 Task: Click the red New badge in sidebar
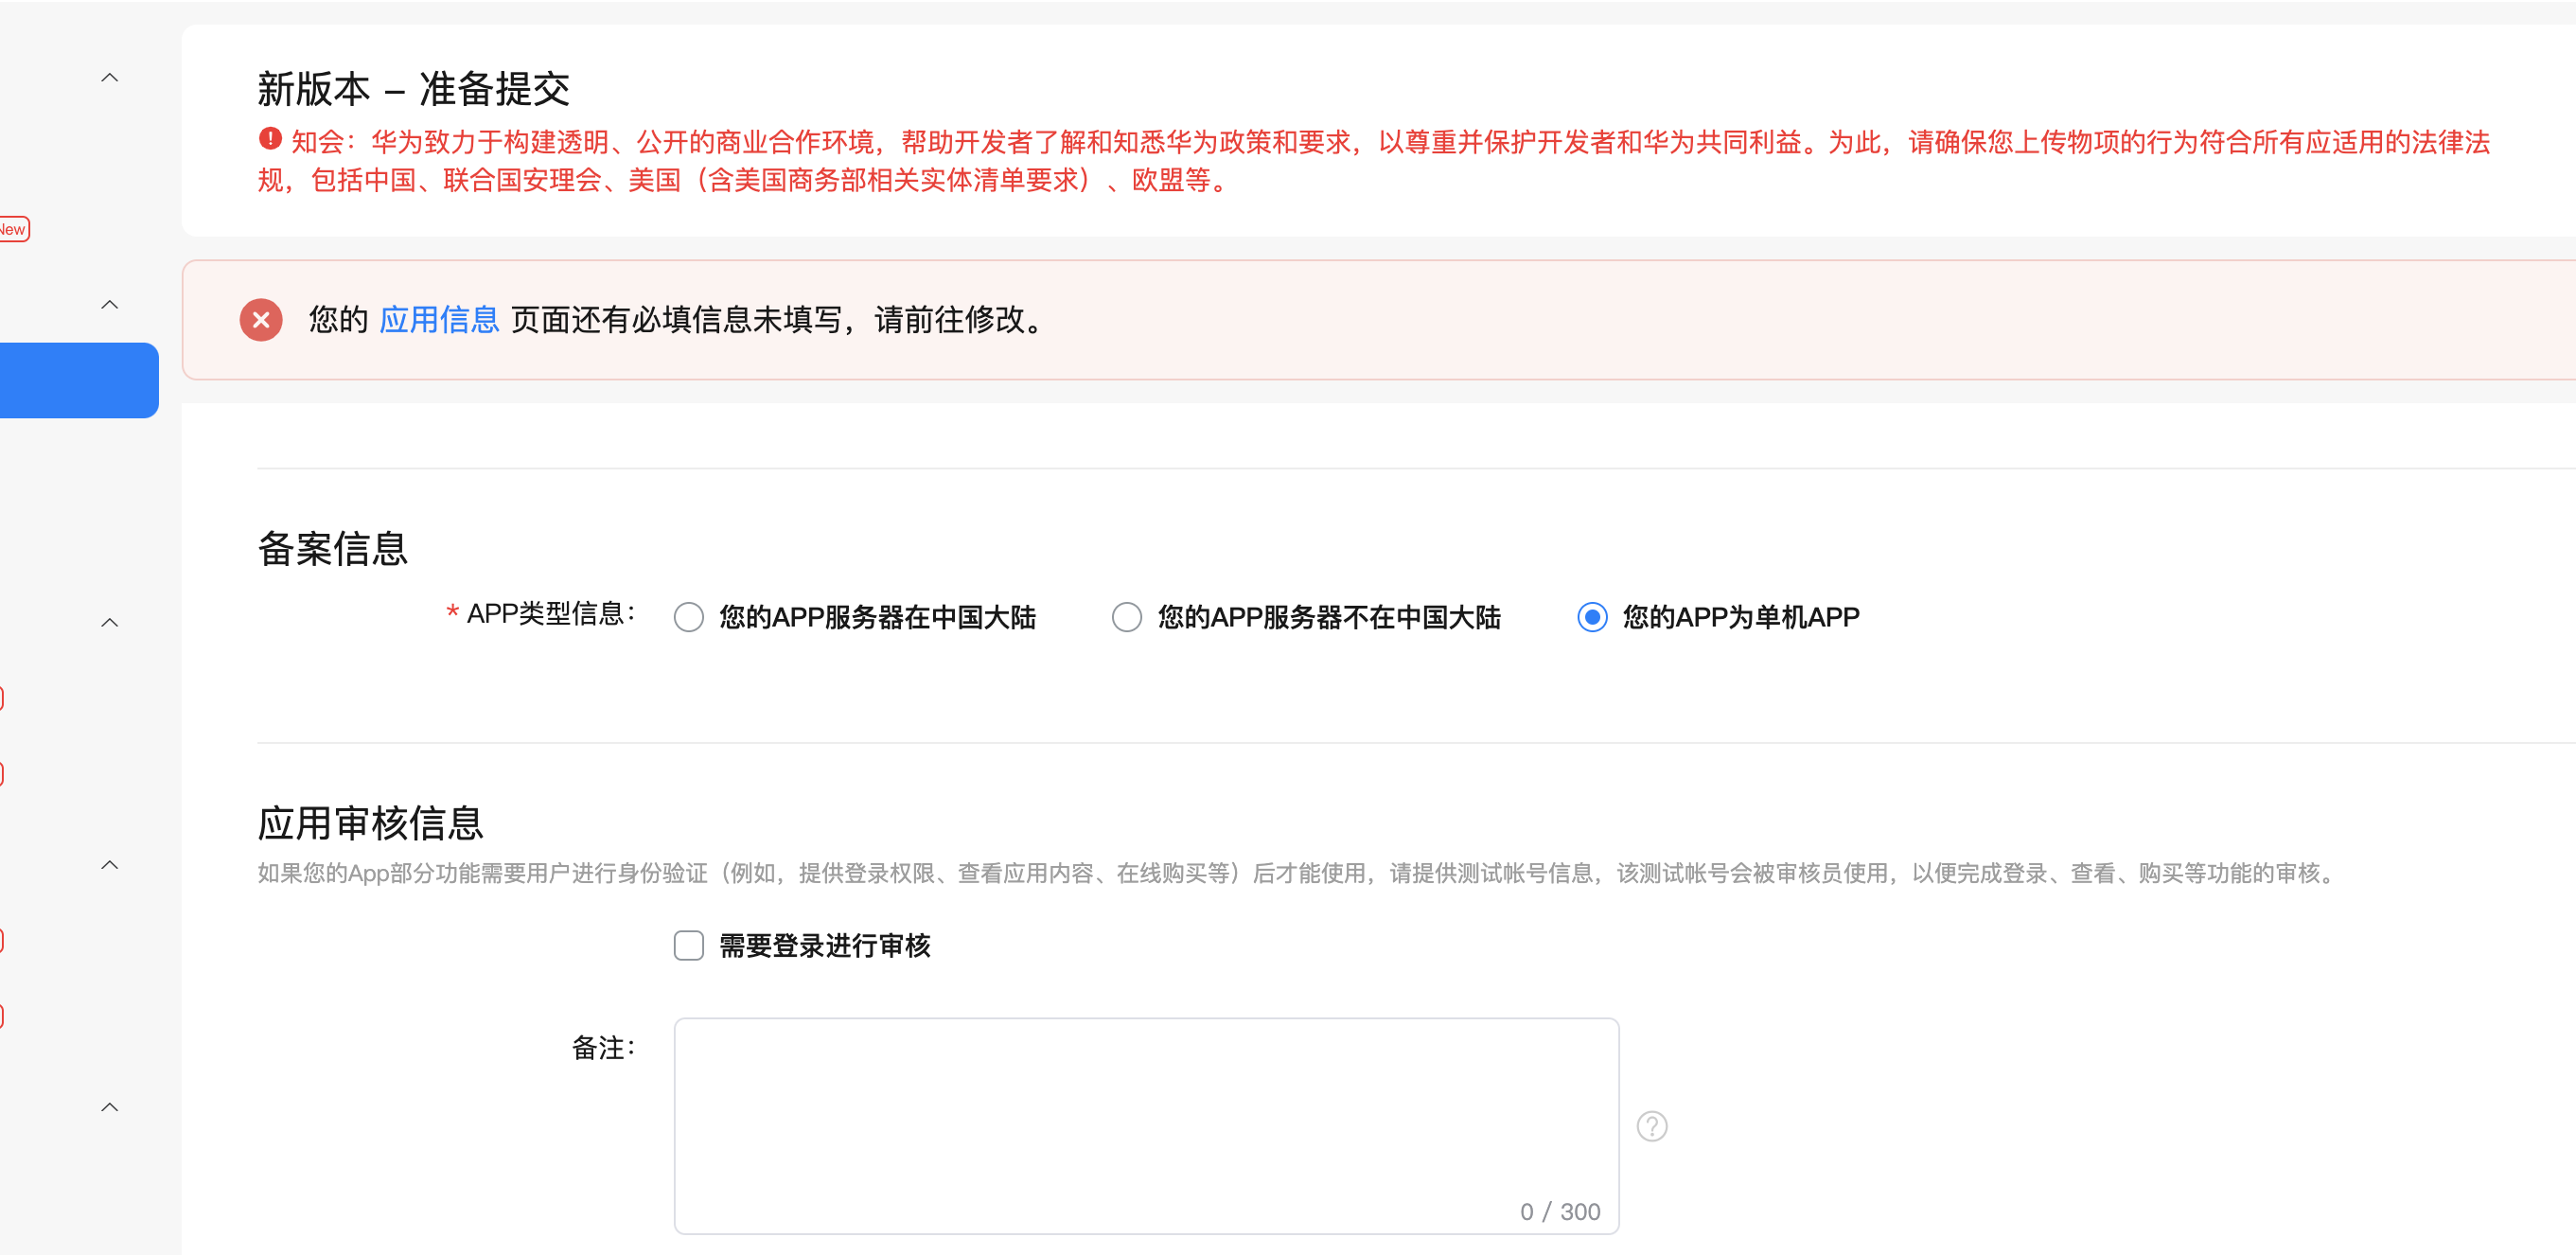[13, 229]
